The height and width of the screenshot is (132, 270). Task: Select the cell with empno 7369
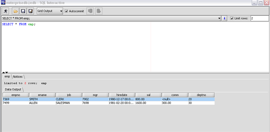point(16,99)
